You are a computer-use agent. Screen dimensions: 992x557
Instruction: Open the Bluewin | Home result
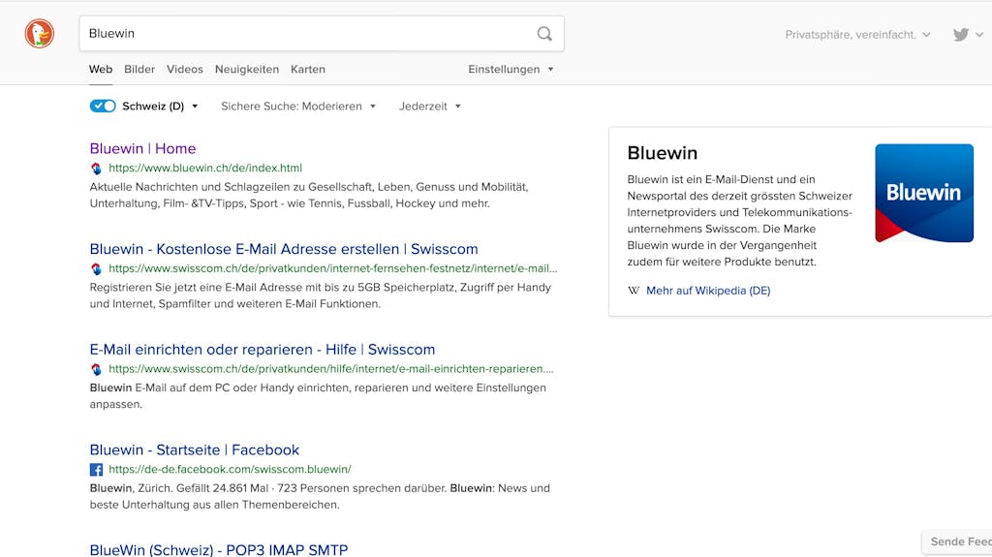tap(143, 149)
